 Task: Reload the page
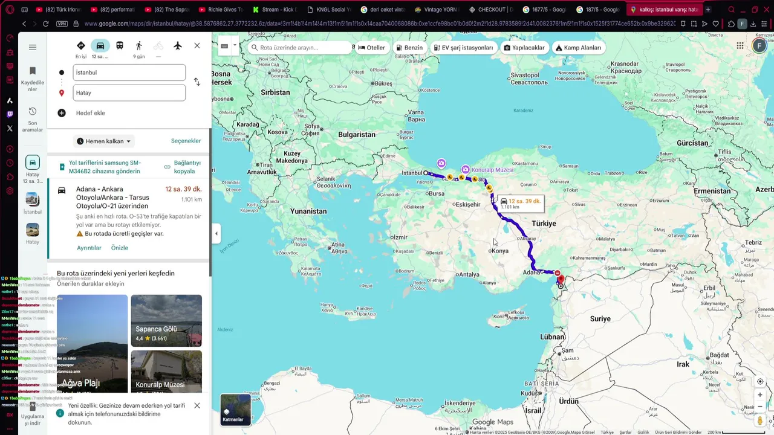coord(45,24)
